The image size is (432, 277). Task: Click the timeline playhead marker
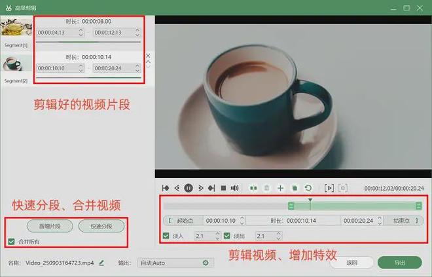[x=310, y=201]
